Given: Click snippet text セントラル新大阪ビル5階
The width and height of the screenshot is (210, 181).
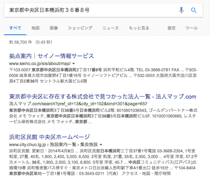Looking at the screenshot, I should click(63, 81).
